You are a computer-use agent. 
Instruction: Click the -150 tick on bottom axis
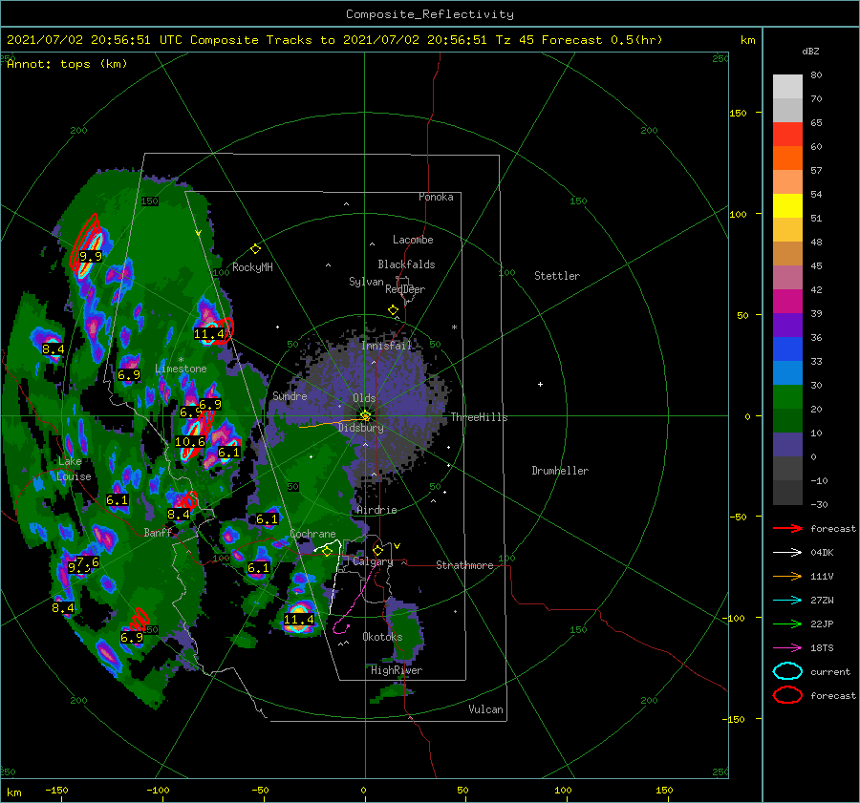56,790
